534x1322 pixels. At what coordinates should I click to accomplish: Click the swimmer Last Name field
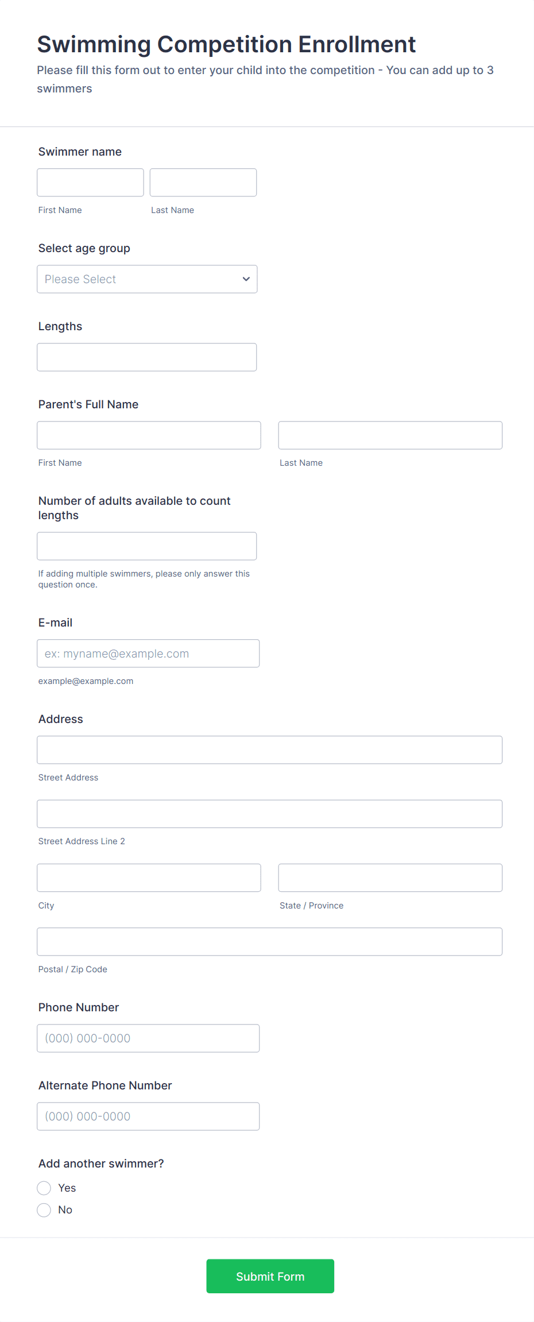click(x=203, y=182)
